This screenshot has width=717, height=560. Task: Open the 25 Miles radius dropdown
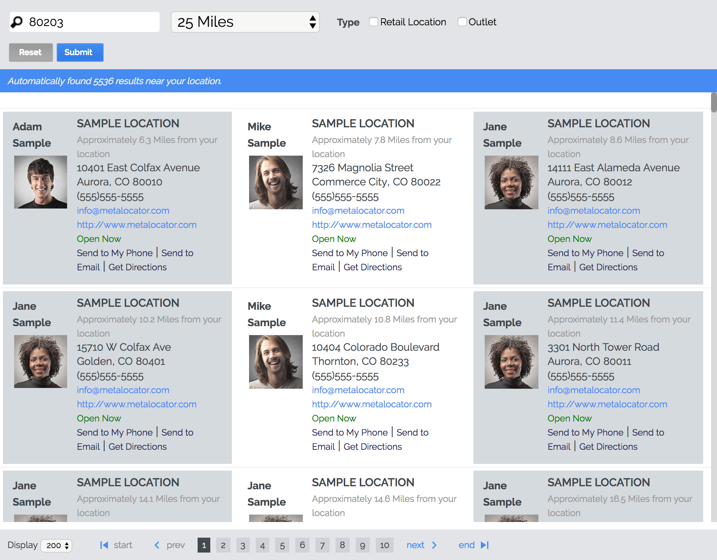[245, 22]
